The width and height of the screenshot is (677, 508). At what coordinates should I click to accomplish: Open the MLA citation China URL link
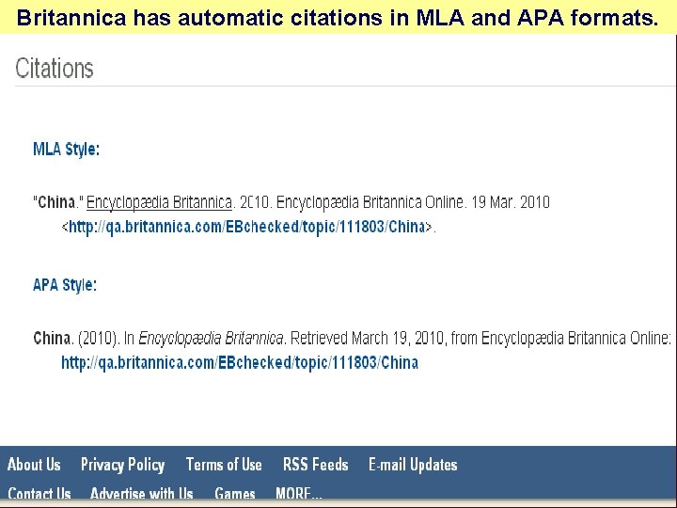coord(247,227)
